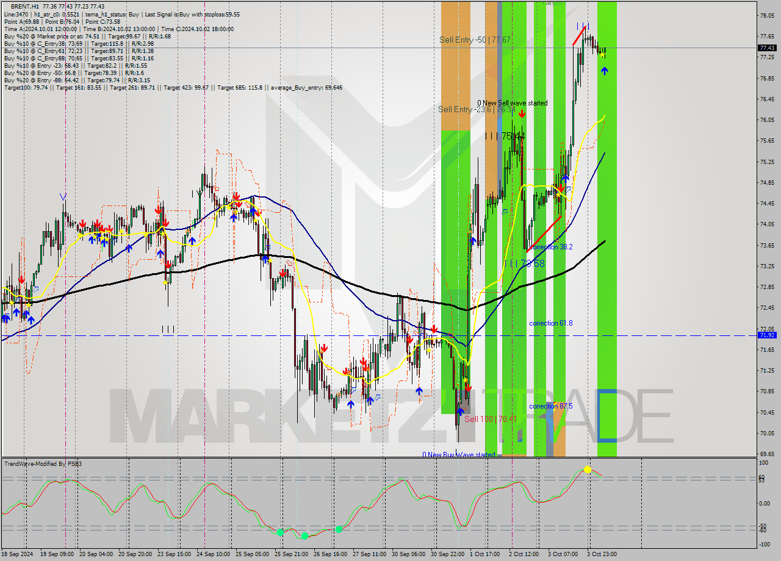Click the "27 Sep 11:00" time label
Viewport: 781px width, 561px height.
[x=369, y=554]
